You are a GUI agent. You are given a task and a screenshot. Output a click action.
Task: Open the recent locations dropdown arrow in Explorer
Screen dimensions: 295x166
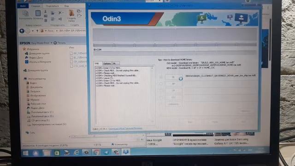click(x=33, y=31)
